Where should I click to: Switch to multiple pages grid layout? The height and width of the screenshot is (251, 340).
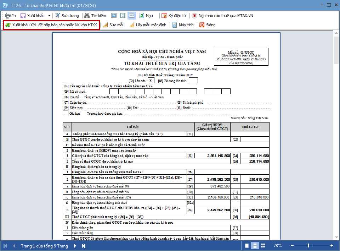[262, 246]
